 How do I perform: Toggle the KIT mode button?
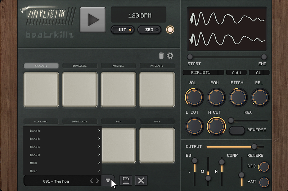coord(123,30)
